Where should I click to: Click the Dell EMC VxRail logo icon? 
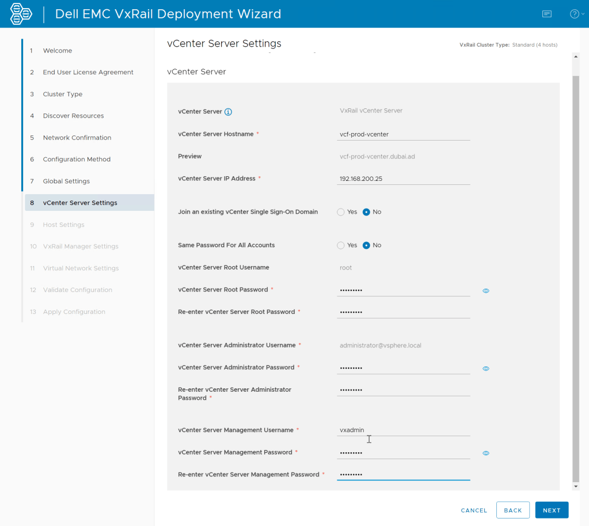[21, 14]
